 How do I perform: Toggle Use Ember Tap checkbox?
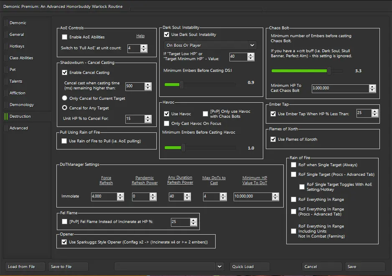tap(273, 114)
